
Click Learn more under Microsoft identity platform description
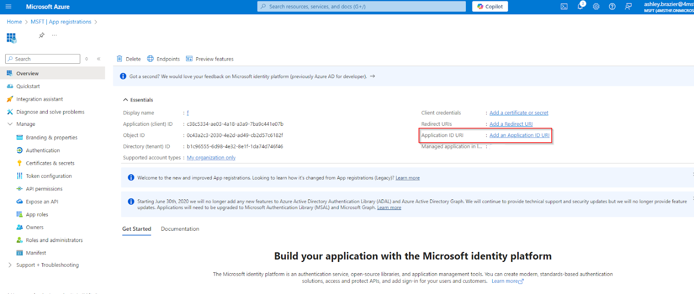(x=507, y=281)
